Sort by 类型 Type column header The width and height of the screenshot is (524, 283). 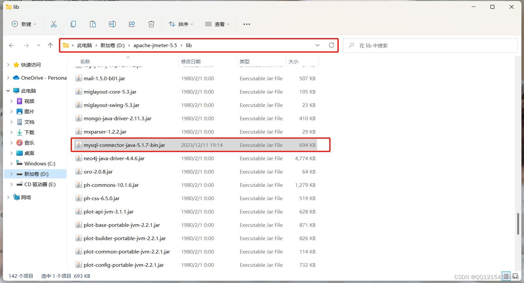pyautogui.click(x=245, y=61)
